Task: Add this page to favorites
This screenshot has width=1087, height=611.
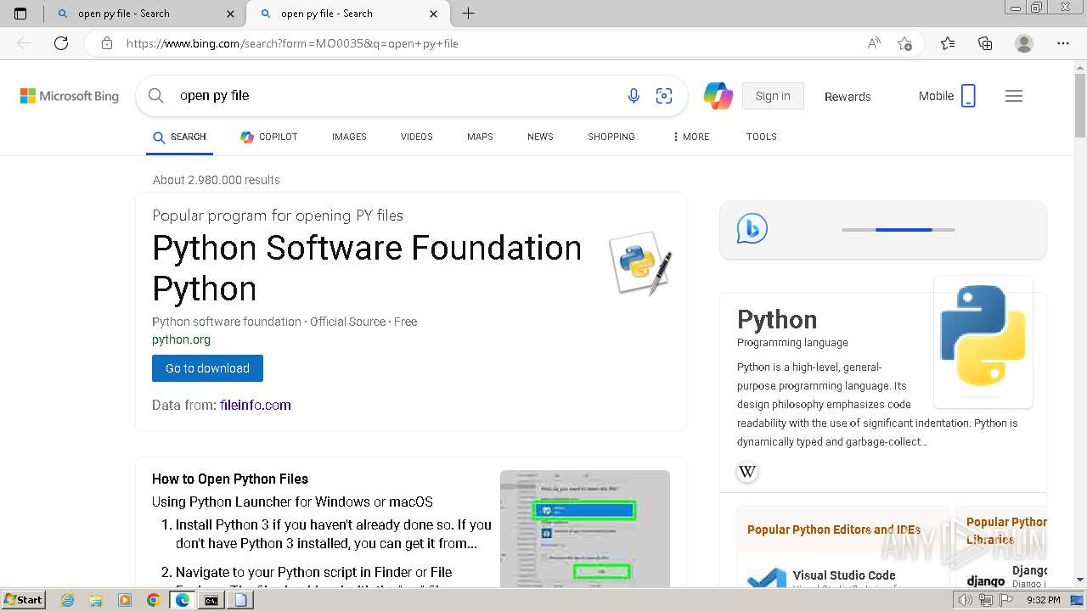Action: coord(905,43)
